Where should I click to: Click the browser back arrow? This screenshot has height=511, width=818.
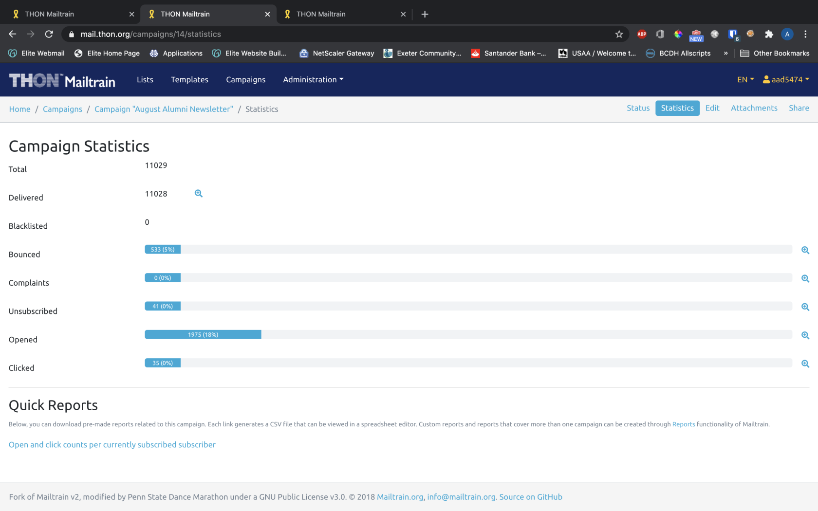[x=13, y=34]
